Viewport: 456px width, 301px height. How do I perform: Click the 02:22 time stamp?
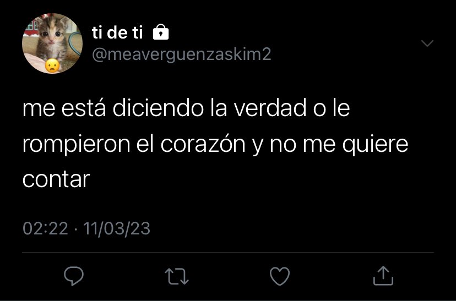click(45, 228)
